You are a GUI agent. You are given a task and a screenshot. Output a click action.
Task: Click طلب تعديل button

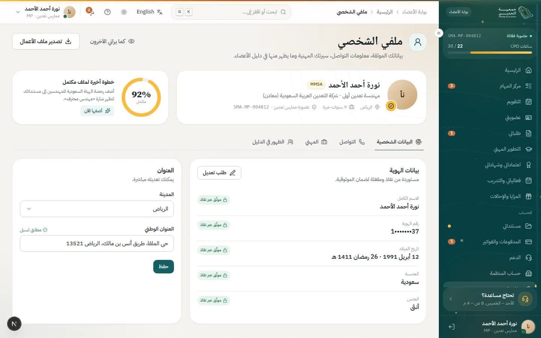click(x=219, y=173)
